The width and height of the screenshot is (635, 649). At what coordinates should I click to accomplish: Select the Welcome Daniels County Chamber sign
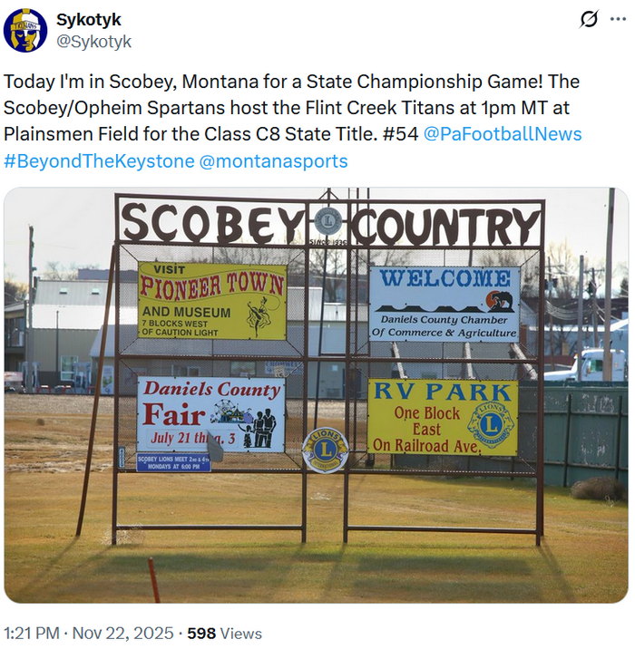444,303
